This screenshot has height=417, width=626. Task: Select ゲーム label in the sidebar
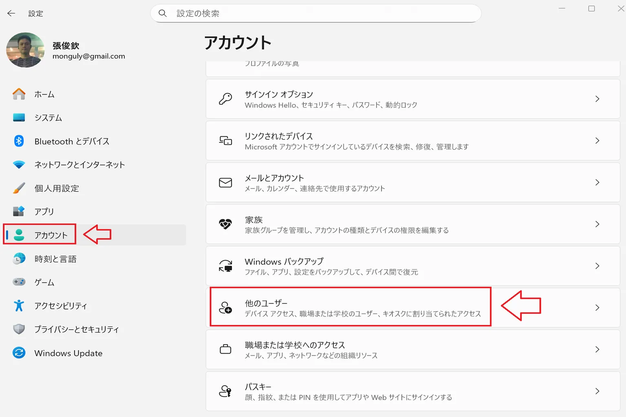point(44,282)
